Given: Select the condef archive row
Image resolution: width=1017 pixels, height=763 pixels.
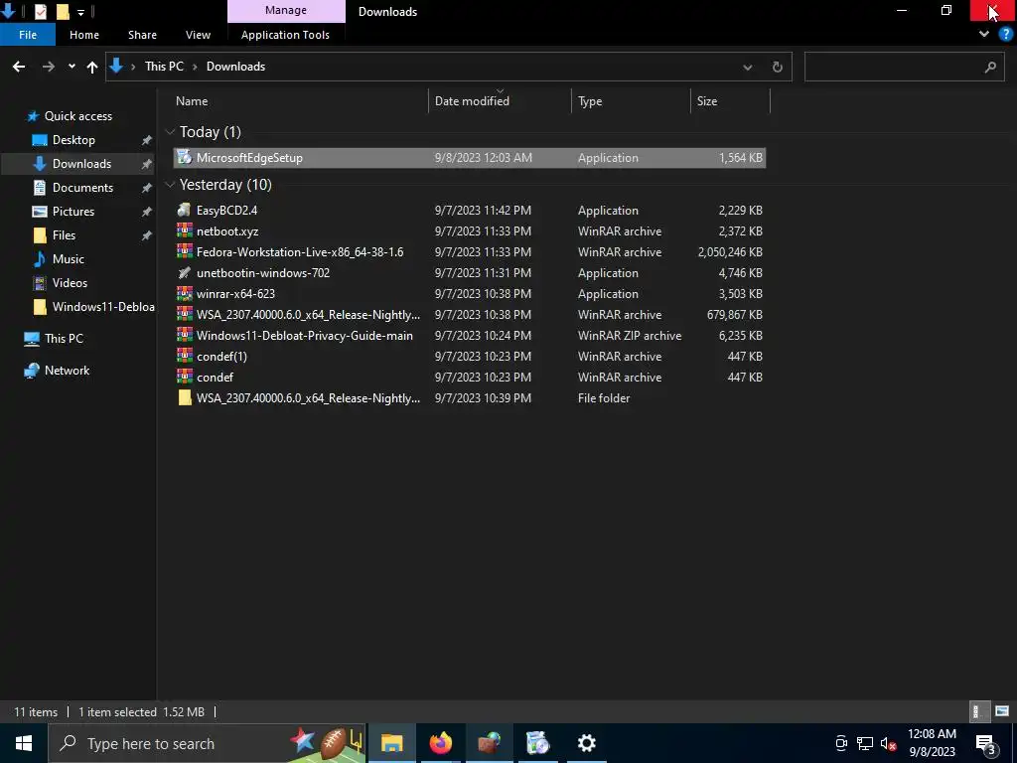Looking at the screenshot, I should pos(470,377).
